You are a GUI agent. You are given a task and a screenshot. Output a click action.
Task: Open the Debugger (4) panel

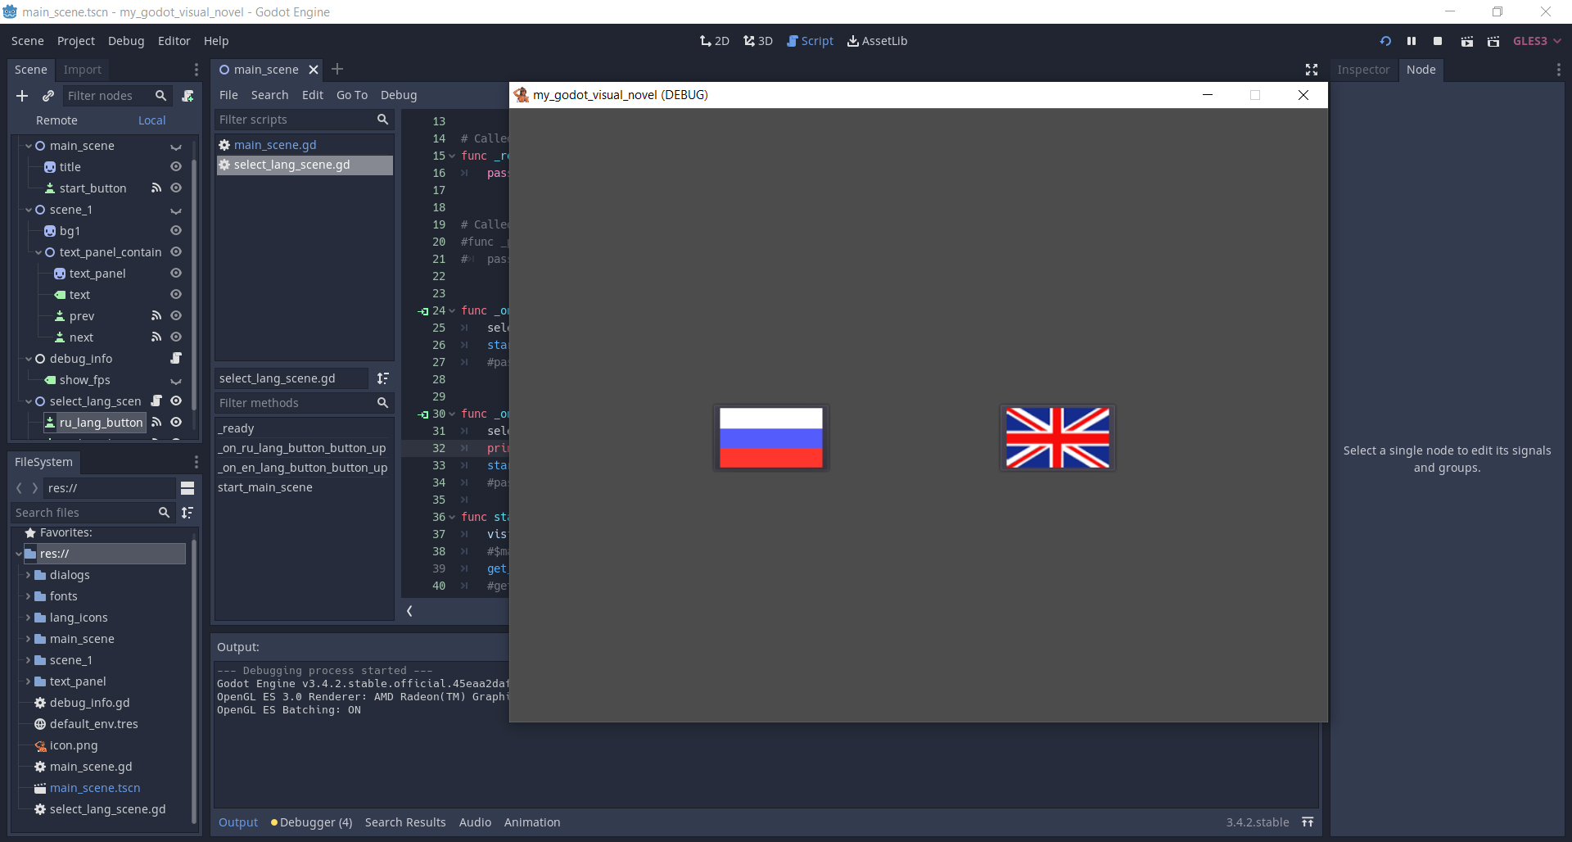tap(311, 822)
